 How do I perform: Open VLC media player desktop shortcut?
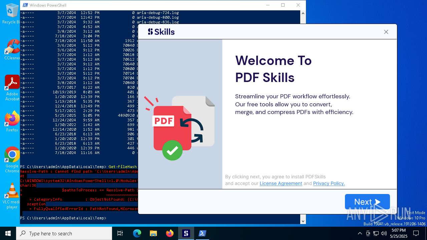[12, 196]
